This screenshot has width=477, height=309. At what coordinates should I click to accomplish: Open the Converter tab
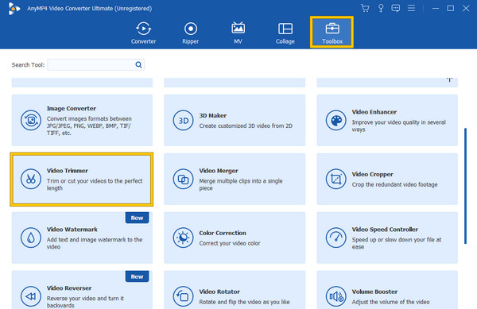click(x=143, y=33)
